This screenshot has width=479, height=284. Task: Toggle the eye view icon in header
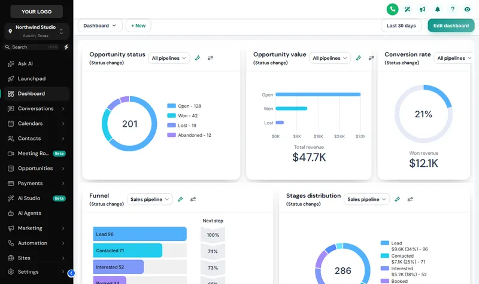tap(467, 10)
